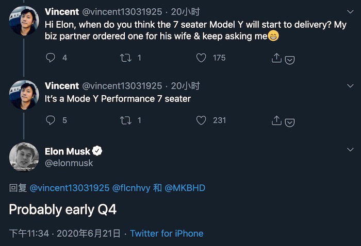Share the tweet with 231 likes
The height and width of the screenshot is (246, 361).
pos(276,120)
